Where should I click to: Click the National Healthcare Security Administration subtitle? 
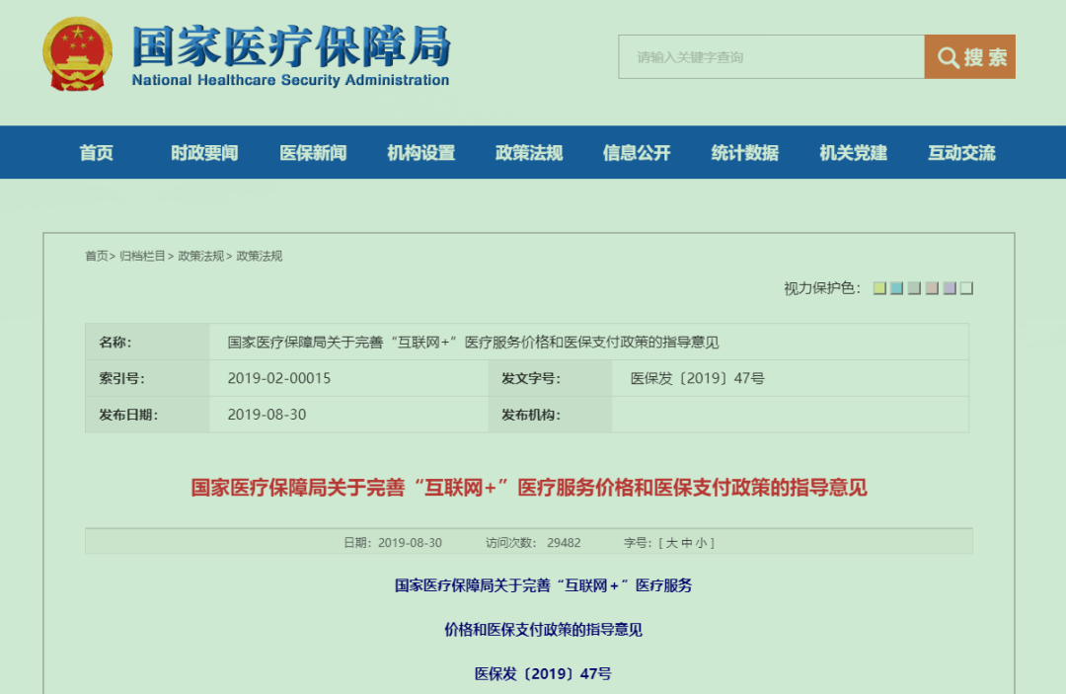290,80
